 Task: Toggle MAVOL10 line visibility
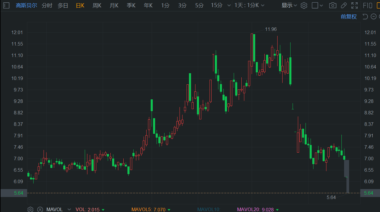point(209,209)
